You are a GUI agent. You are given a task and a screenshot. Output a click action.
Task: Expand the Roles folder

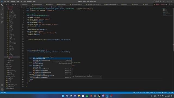pyautogui.click(x=10, y=63)
